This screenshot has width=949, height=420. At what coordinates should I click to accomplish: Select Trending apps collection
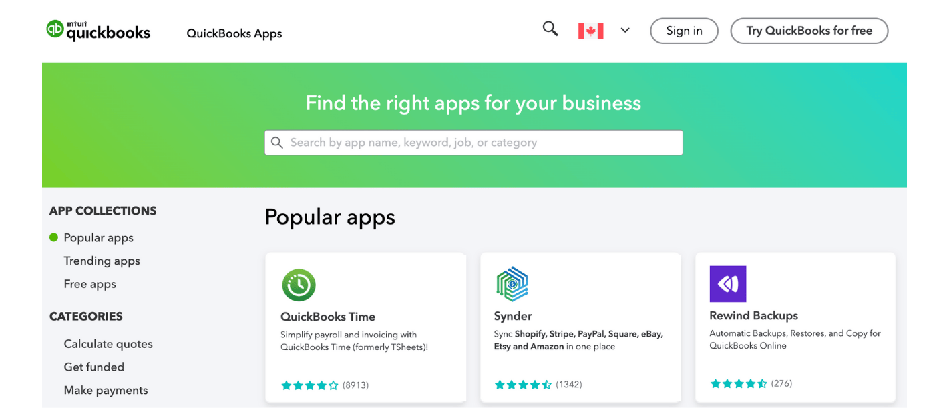[x=102, y=261]
